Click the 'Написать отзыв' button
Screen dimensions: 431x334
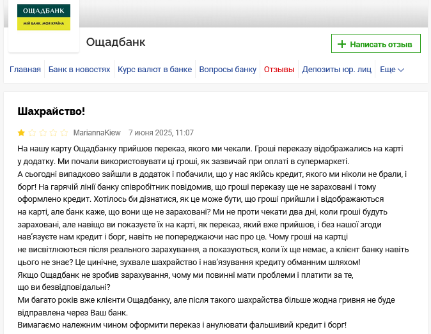pos(376,43)
